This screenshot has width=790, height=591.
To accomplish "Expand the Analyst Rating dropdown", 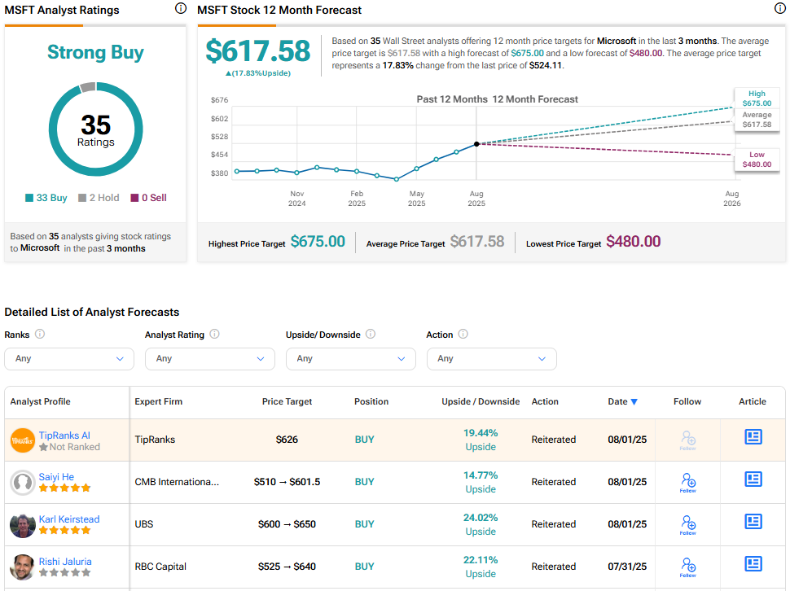I will click(209, 359).
